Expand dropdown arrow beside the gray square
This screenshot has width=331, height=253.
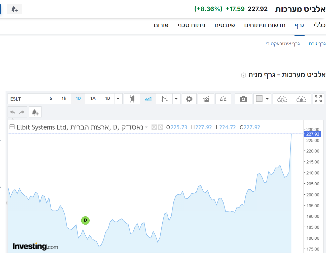pos(267,99)
